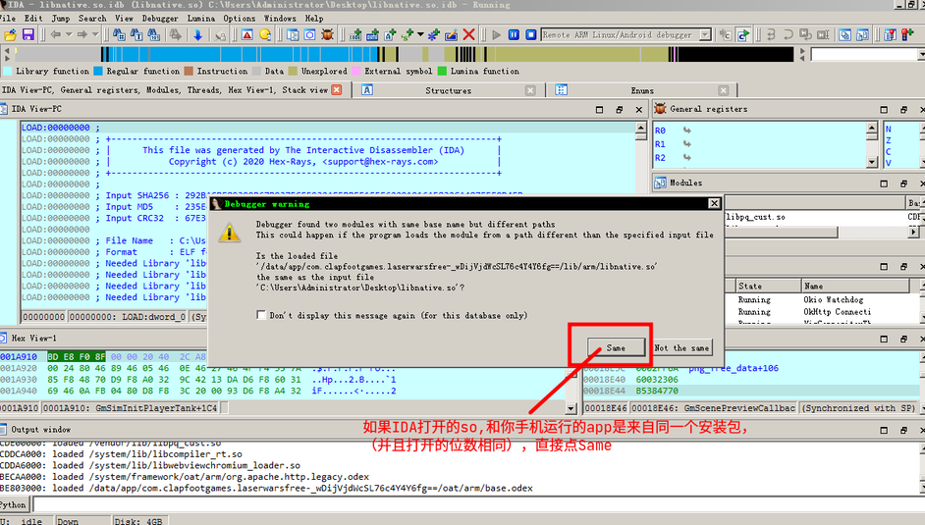Open the Debugger menu

[x=159, y=19]
